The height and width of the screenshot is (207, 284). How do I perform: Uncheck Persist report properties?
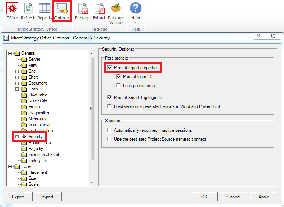[110, 68]
